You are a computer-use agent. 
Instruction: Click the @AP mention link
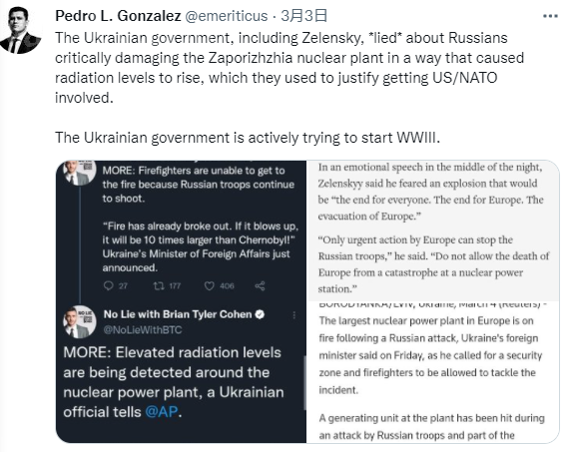pos(162,412)
